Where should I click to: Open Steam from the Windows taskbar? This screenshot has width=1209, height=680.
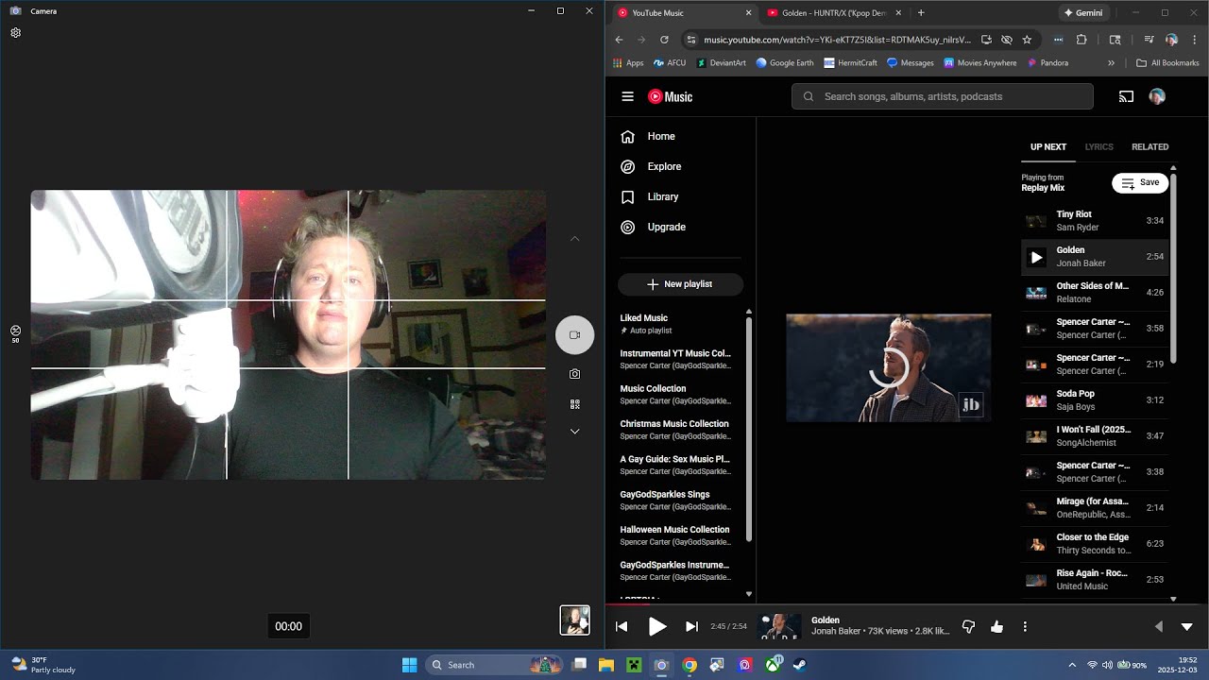799,665
